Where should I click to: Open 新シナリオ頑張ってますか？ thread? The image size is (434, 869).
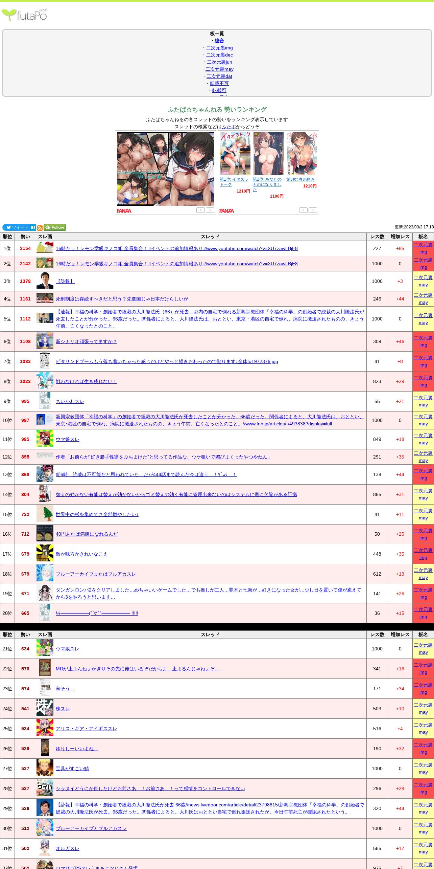pos(87,341)
